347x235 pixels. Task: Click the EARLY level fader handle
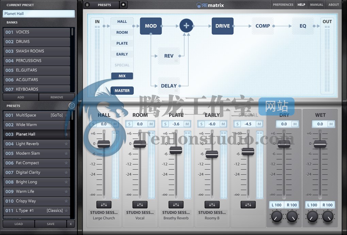click(212, 154)
